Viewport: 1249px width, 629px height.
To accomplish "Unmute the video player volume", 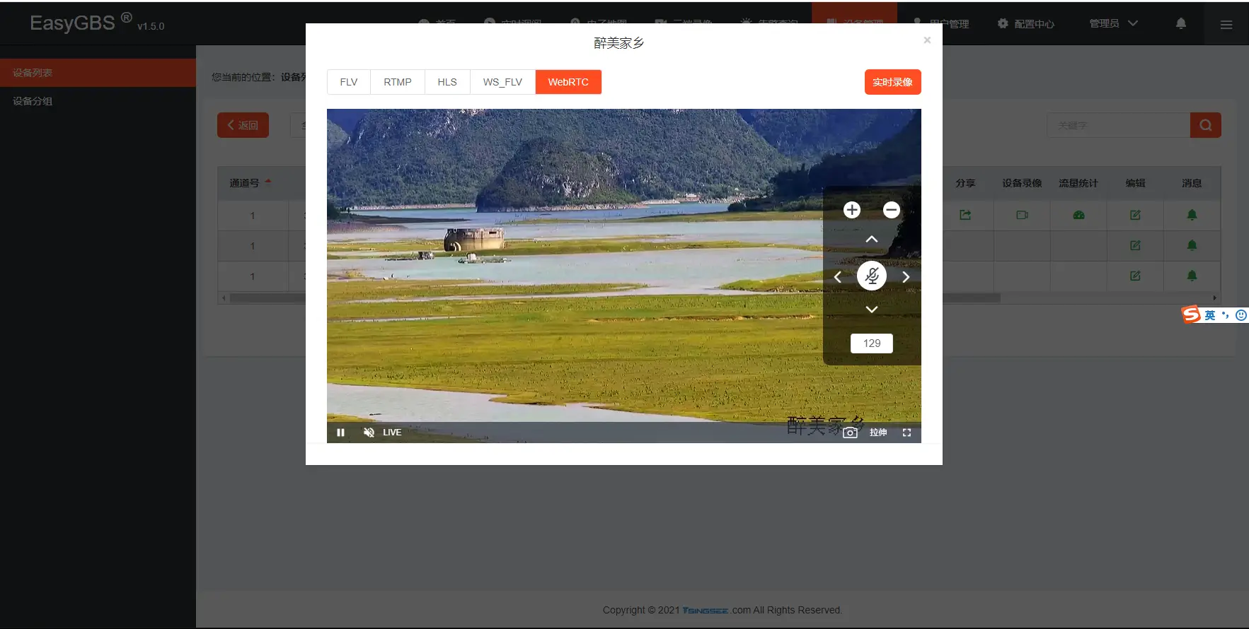I will 369,433.
